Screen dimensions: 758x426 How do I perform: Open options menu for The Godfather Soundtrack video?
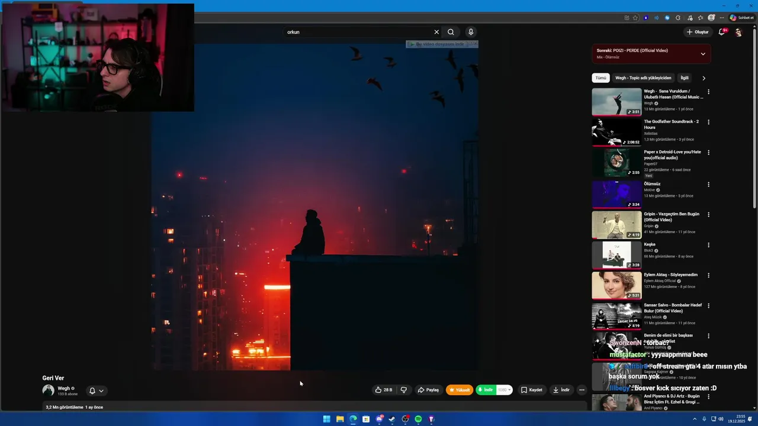coord(708,122)
